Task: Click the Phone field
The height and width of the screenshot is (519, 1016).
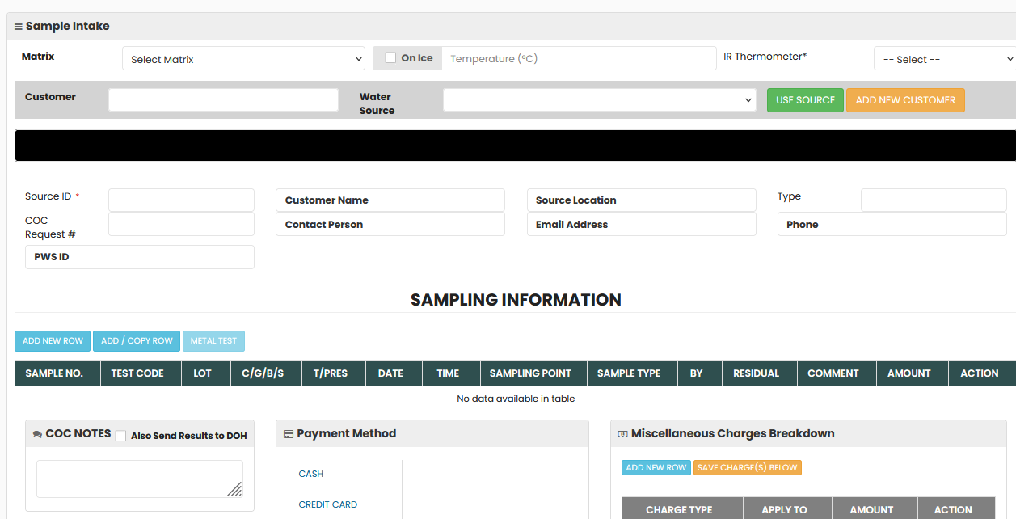Action: point(892,224)
